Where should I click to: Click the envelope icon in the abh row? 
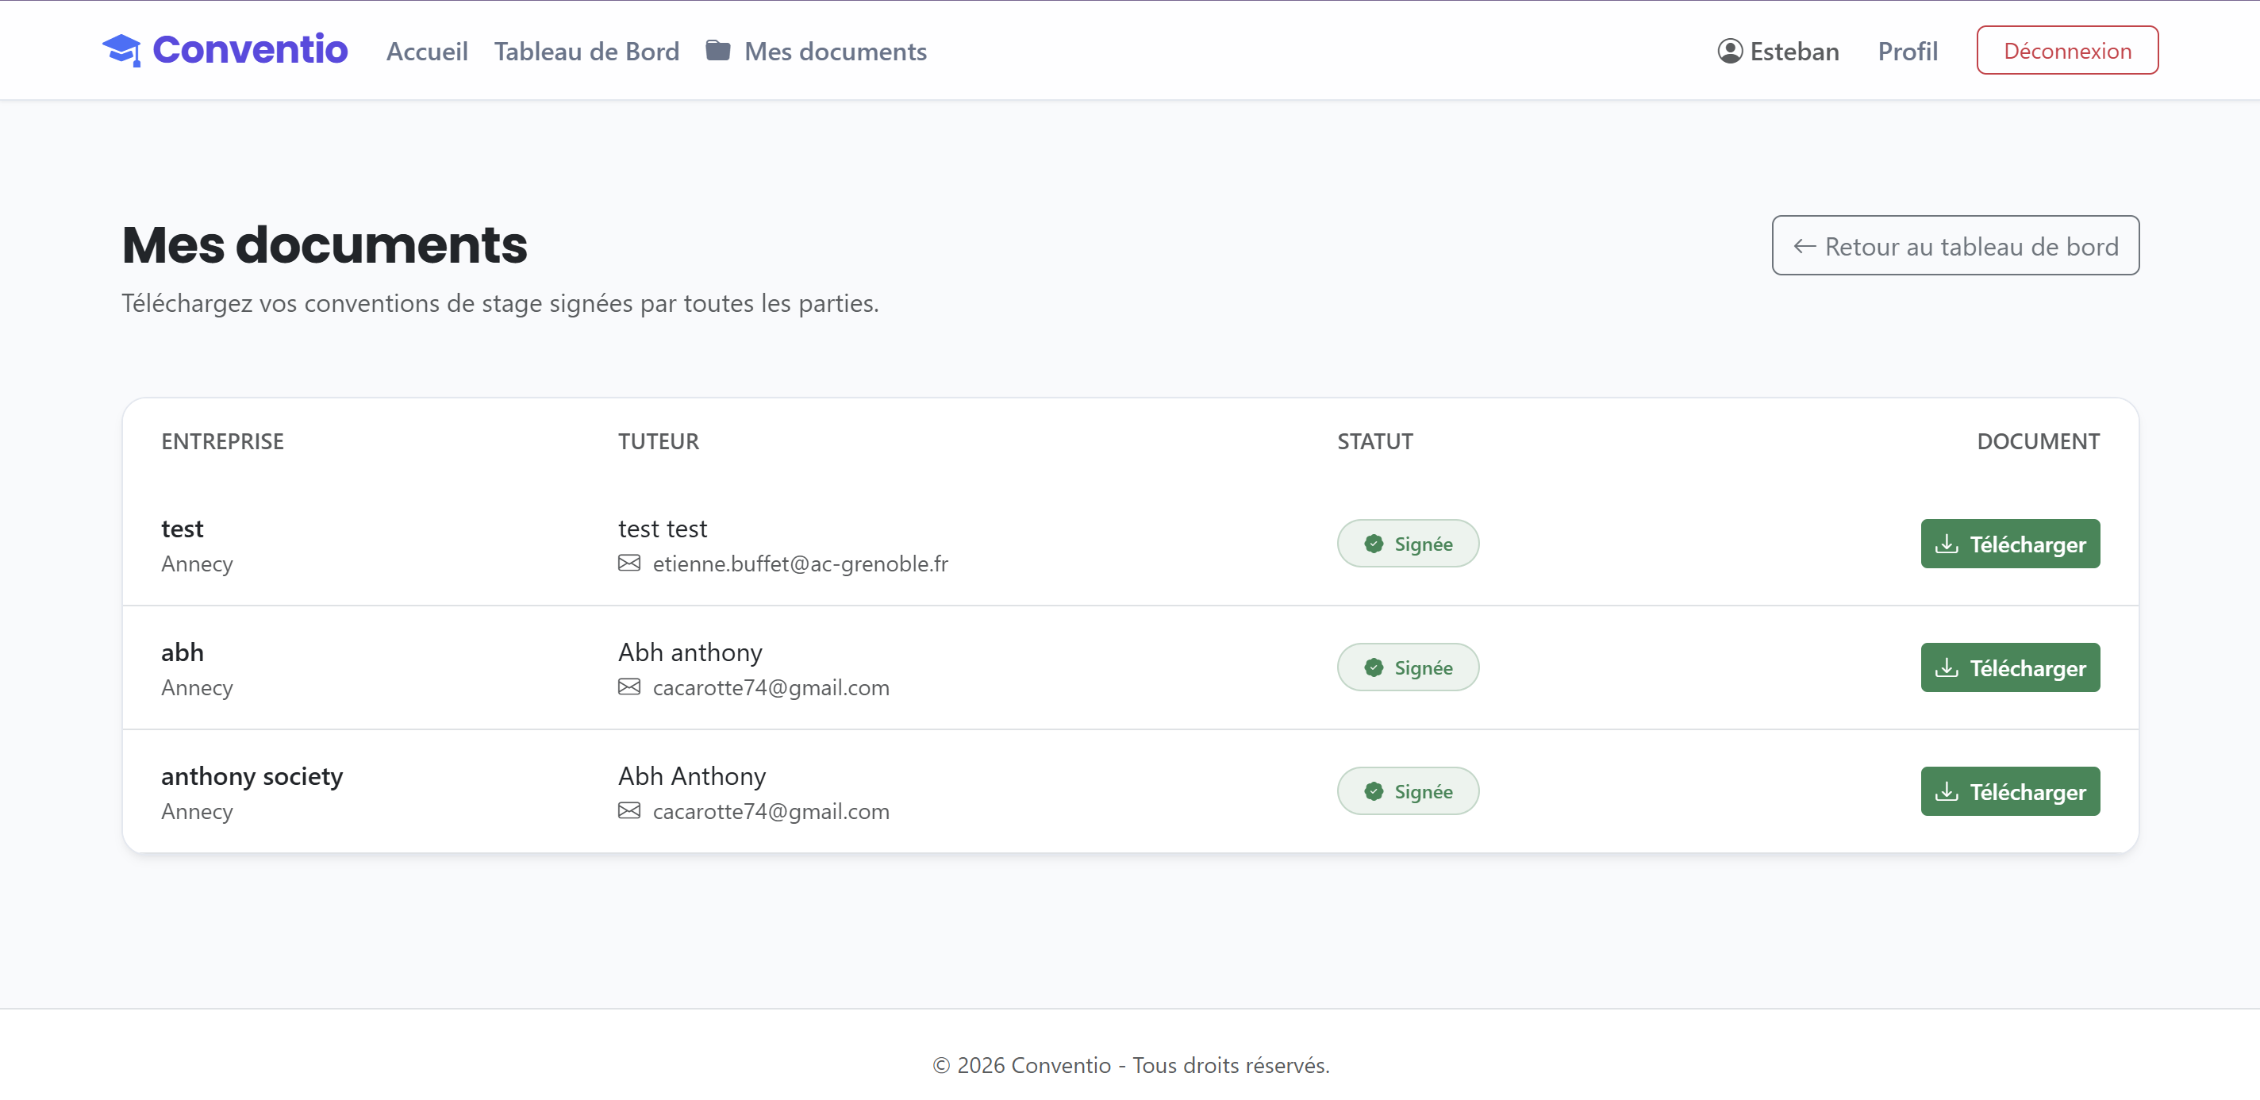tap(629, 687)
